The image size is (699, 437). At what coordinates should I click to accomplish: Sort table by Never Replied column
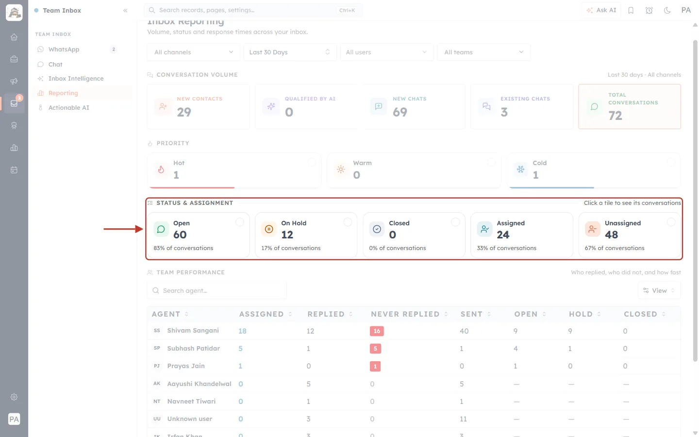click(409, 314)
